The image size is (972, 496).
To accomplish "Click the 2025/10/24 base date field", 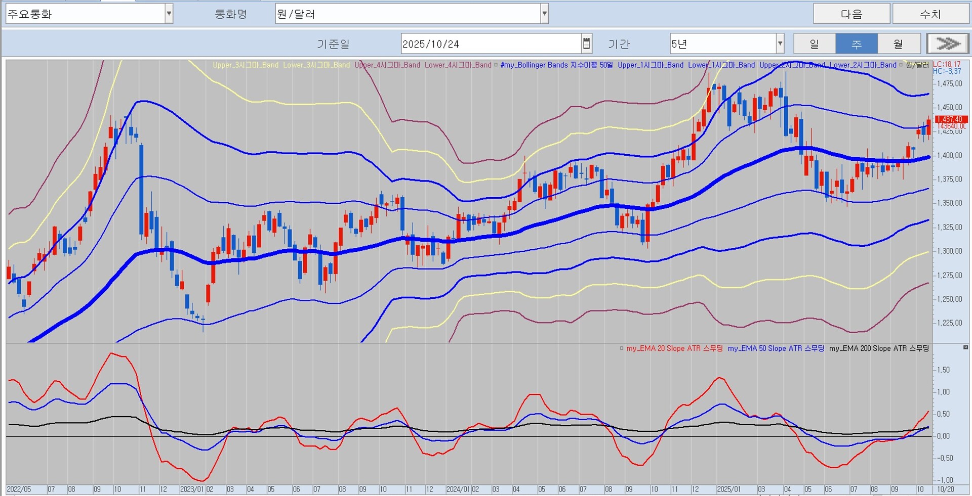I will [491, 43].
